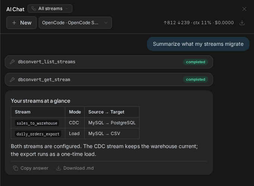Click the user message Summarize what my streams migrate
Screen dimensions: 254x186
point(198,44)
